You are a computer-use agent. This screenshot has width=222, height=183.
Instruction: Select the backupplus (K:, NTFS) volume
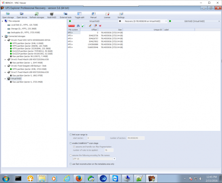coord(25,33)
